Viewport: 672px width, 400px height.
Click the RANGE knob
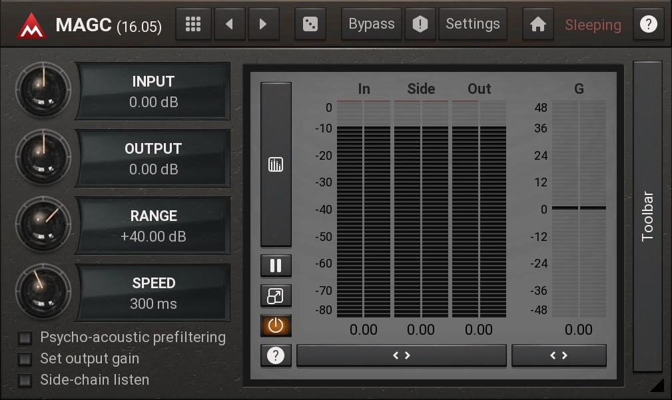click(43, 225)
